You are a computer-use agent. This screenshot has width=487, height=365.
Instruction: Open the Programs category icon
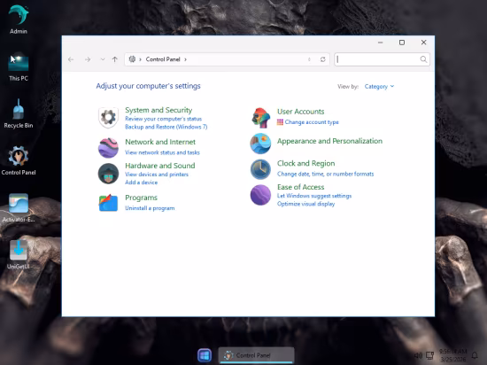pos(108,203)
